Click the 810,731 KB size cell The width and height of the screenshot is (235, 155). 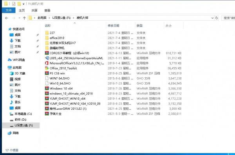point(174,53)
